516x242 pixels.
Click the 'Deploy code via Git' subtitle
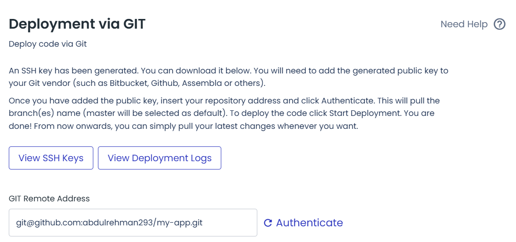[x=48, y=44]
